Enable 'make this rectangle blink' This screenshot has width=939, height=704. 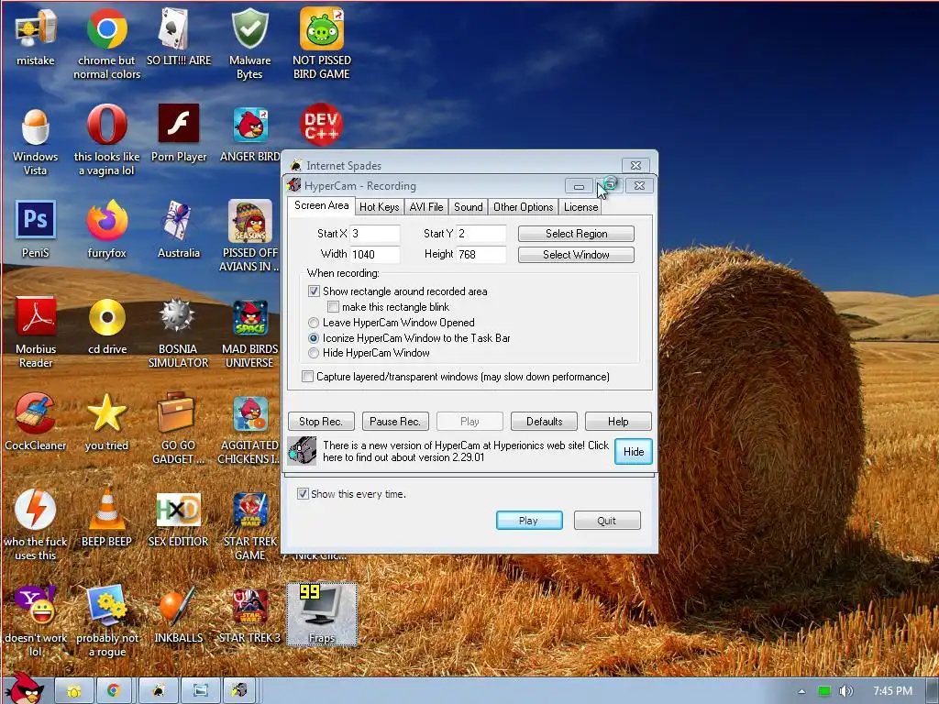(333, 306)
